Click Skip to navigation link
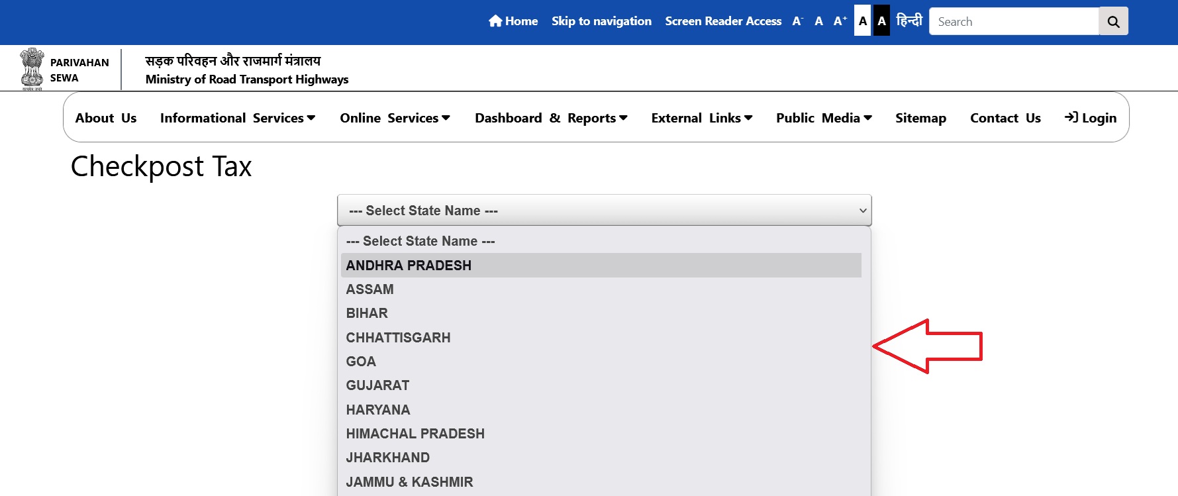Image resolution: width=1178 pixels, height=496 pixels. [x=601, y=21]
